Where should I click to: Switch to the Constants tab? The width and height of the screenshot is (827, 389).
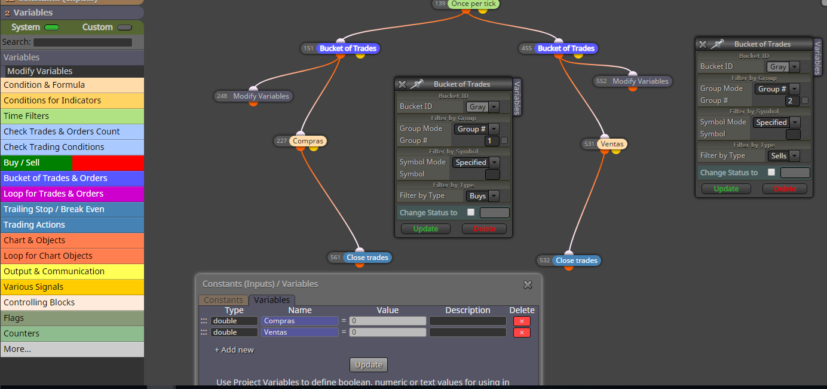point(223,300)
